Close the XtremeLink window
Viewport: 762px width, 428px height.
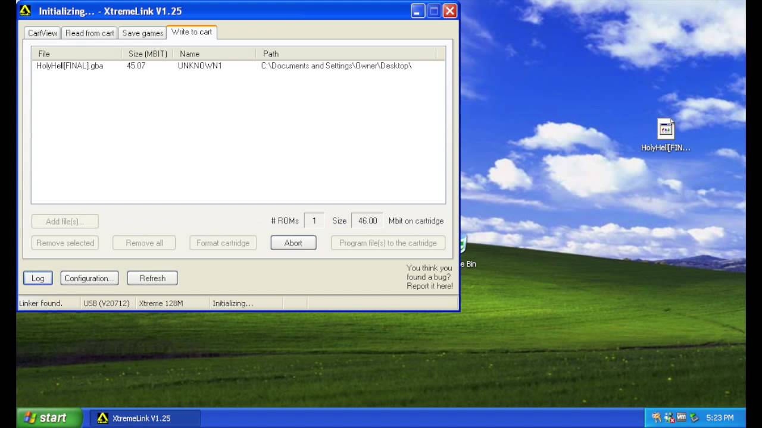[x=450, y=11]
